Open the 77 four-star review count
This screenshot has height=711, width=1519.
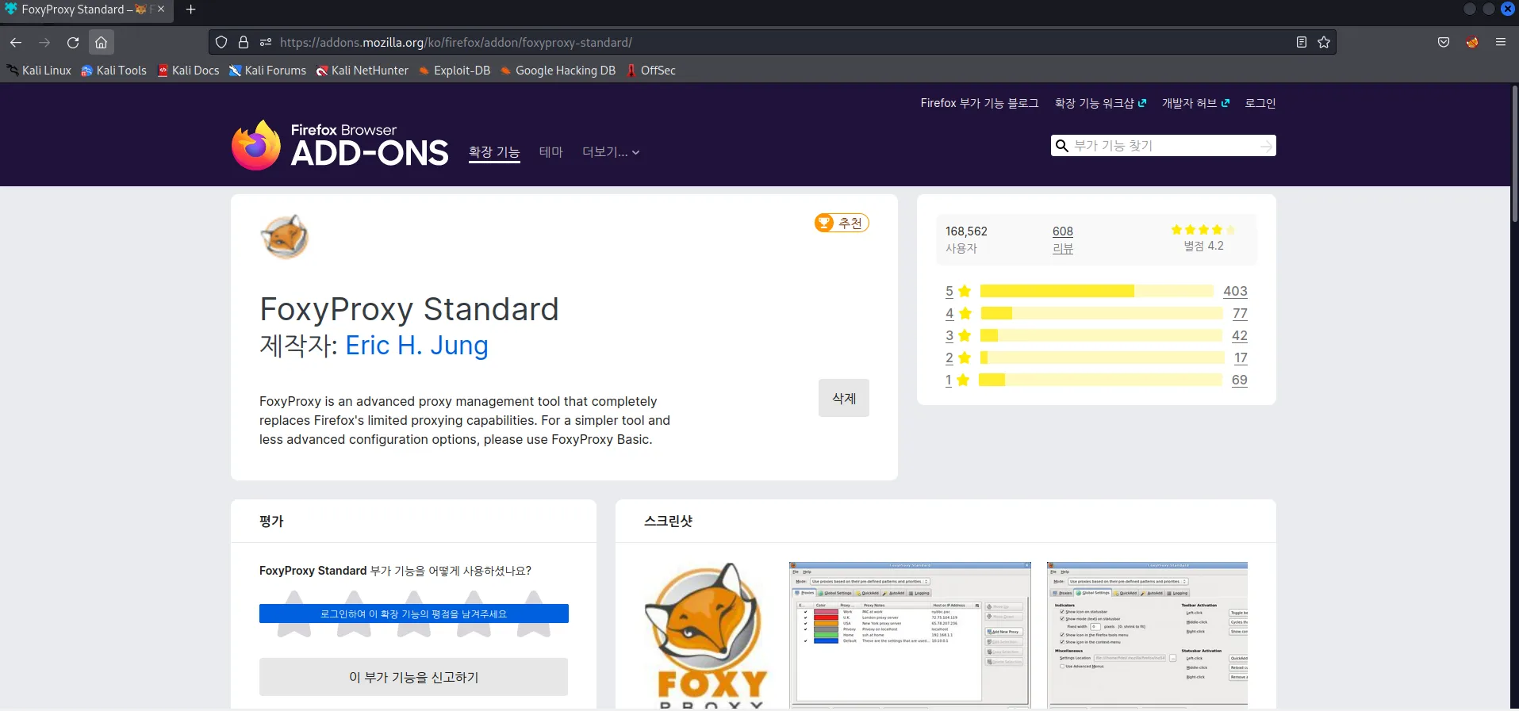1240,314
